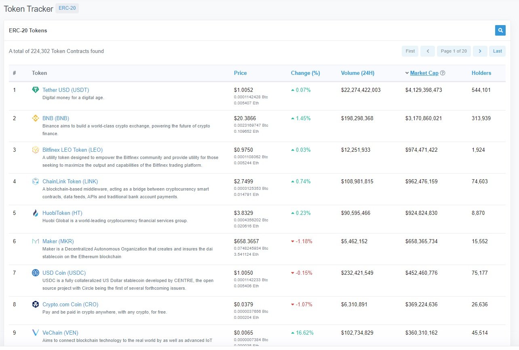
Task: Click the $4,129,398,473 market cap value
Action: point(424,90)
